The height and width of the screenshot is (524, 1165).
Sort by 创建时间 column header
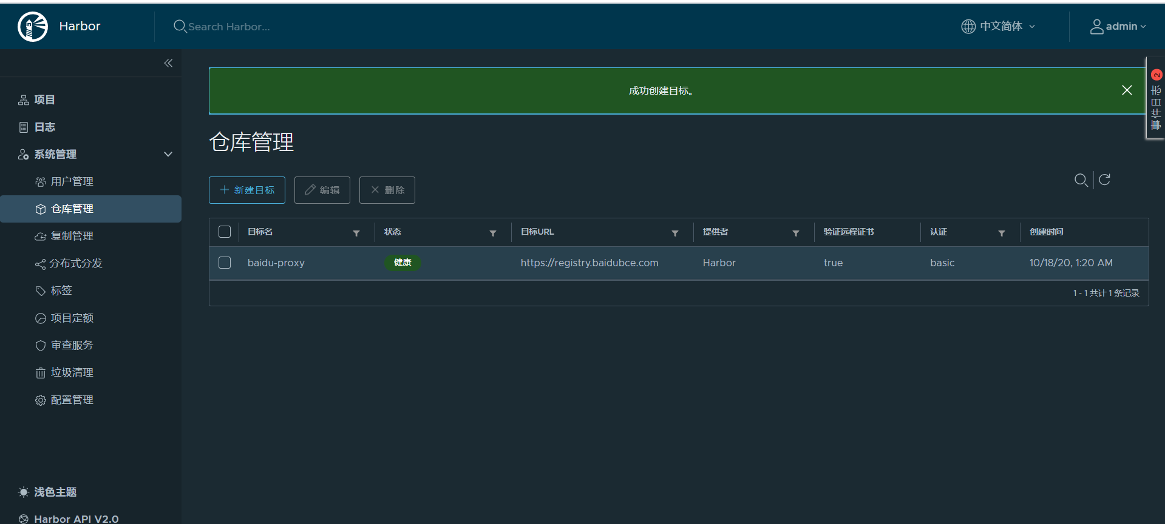(x=1047, y=232)
